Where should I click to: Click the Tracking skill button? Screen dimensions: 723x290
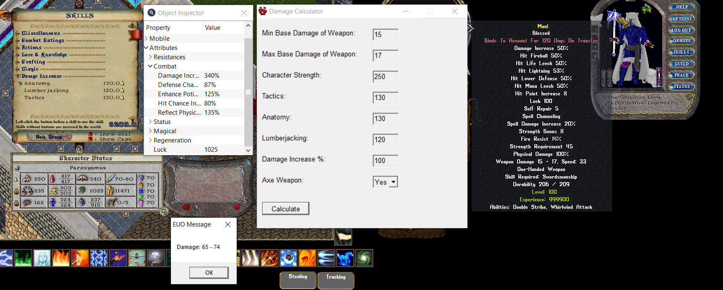coord(336,280)
